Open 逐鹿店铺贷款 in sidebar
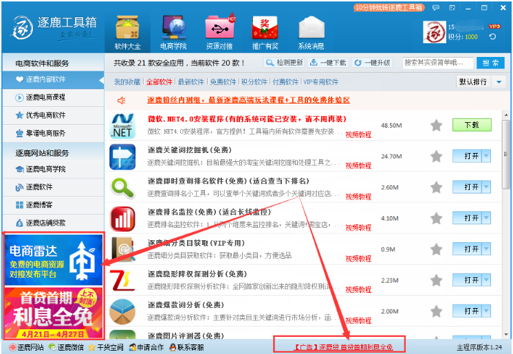The width and height of the screenshot is (513, 354). click(x=53, y=223)
